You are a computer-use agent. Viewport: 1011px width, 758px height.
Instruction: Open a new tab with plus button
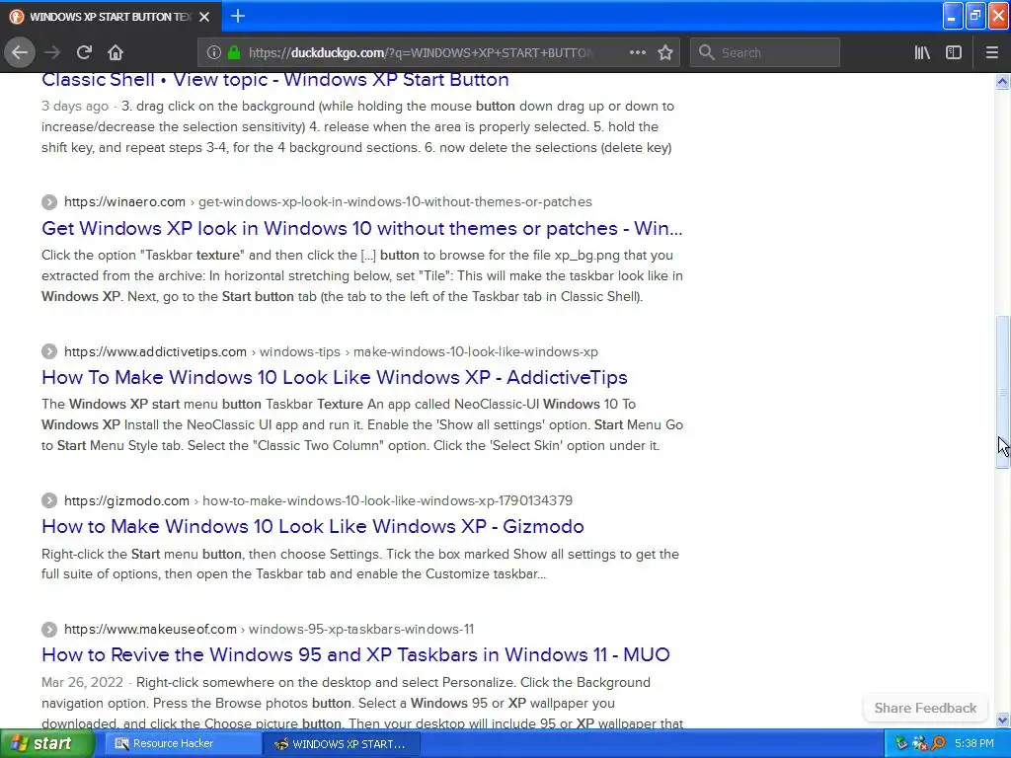tap(238, 16)
